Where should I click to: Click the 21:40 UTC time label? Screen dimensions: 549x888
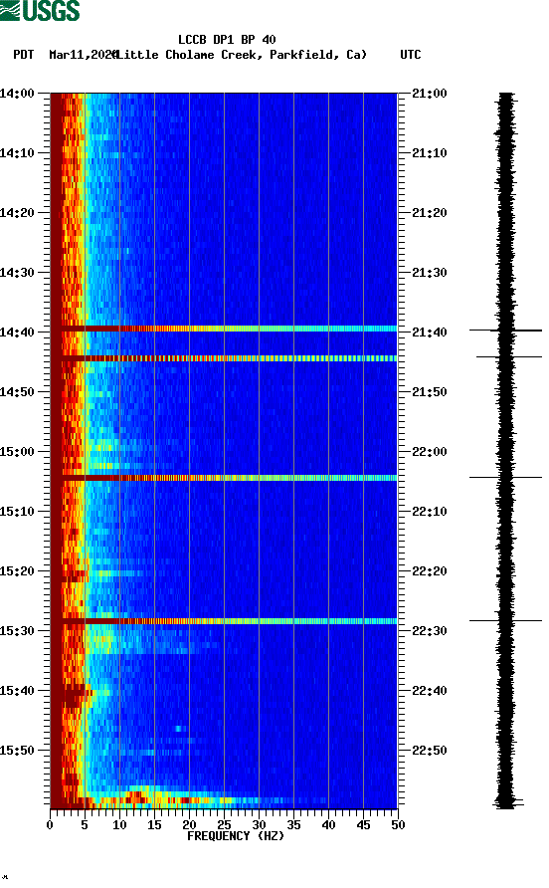pos(430,332)
